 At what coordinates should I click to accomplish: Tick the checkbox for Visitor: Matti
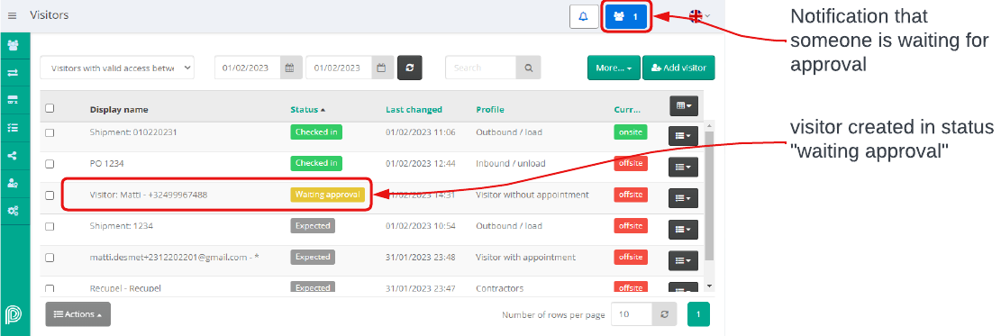pos(50,195)
